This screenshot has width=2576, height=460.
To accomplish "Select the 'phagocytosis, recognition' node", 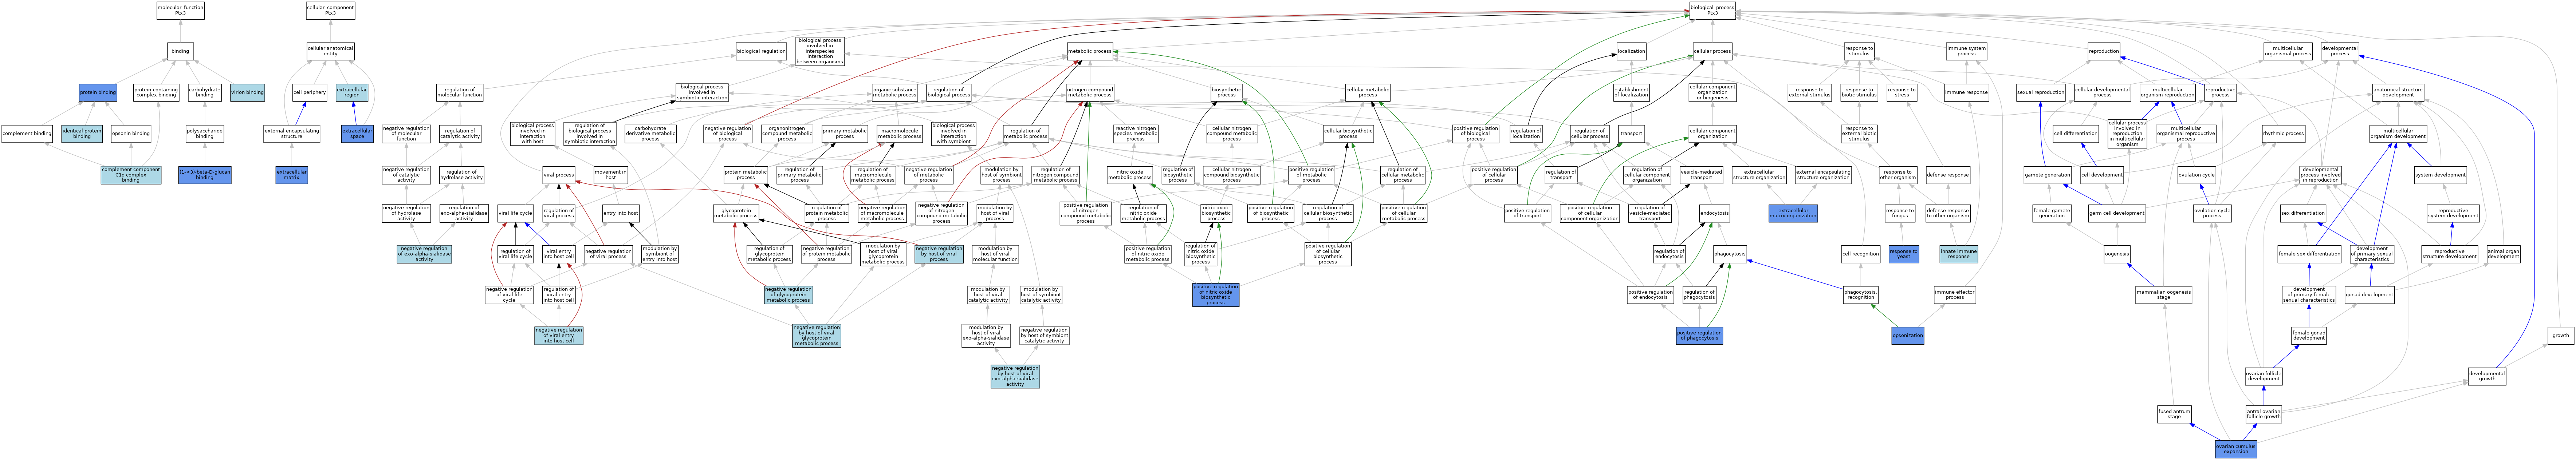I will click(1860, 295).
